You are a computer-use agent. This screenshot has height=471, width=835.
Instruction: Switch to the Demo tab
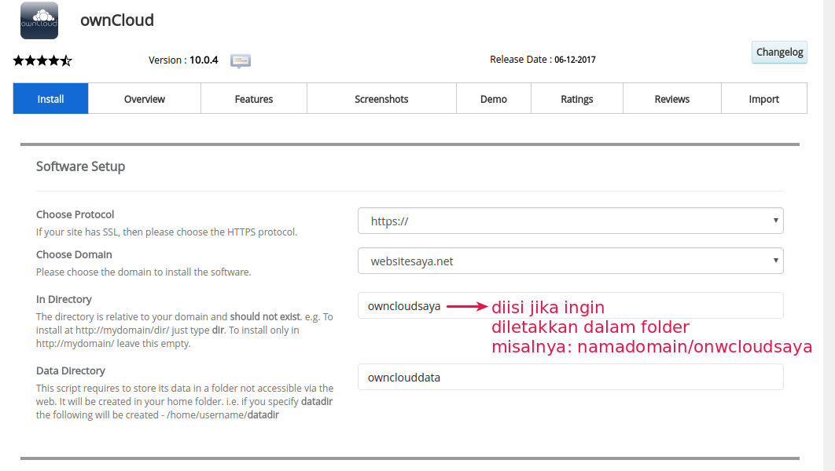[493, 99]
